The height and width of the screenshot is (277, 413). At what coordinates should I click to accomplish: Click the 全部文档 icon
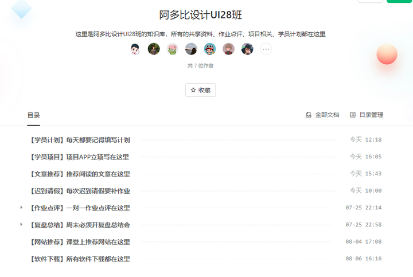coord(309,115)
